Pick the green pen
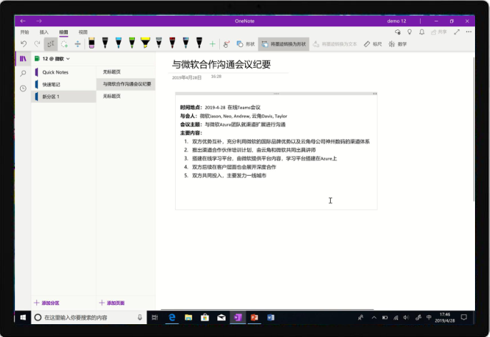The width and height of the screenshot is (490, 337). 132,43
